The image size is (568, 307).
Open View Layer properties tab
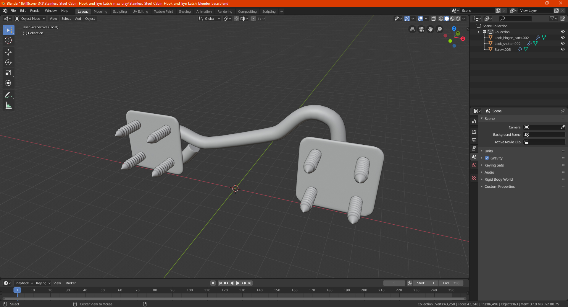[474, 148]
